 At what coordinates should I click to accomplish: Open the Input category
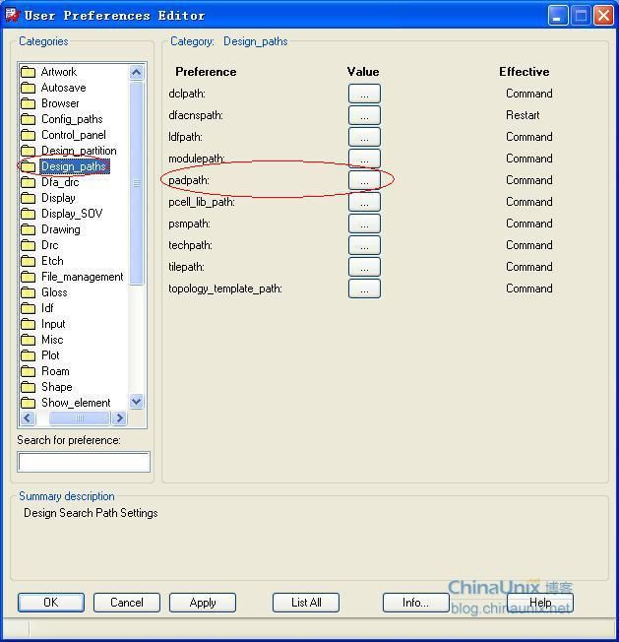click(x=53, y=324)
